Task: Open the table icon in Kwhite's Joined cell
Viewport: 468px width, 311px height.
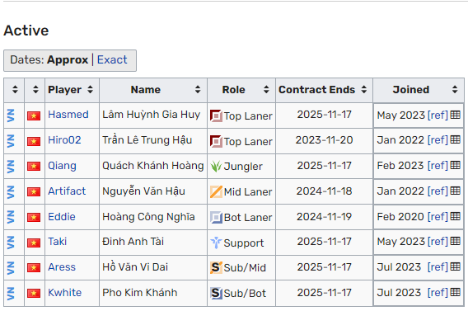Action: coord(455,292)
